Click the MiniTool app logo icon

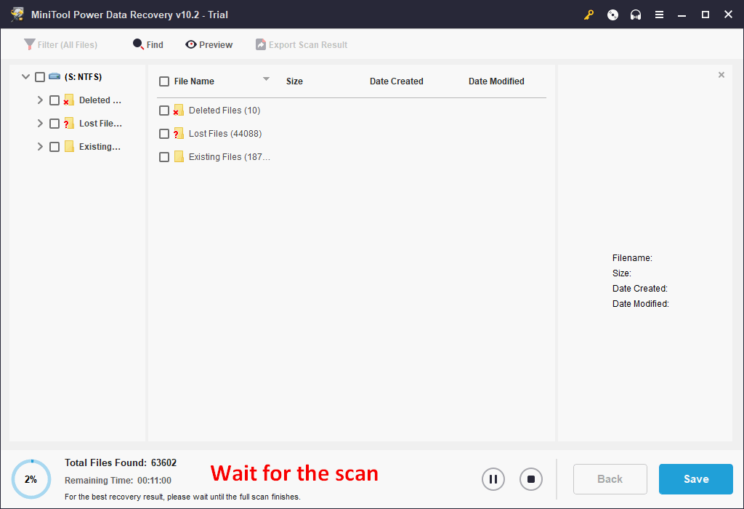pos(17,15)
